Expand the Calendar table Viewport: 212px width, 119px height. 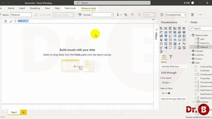click(191, 51)
